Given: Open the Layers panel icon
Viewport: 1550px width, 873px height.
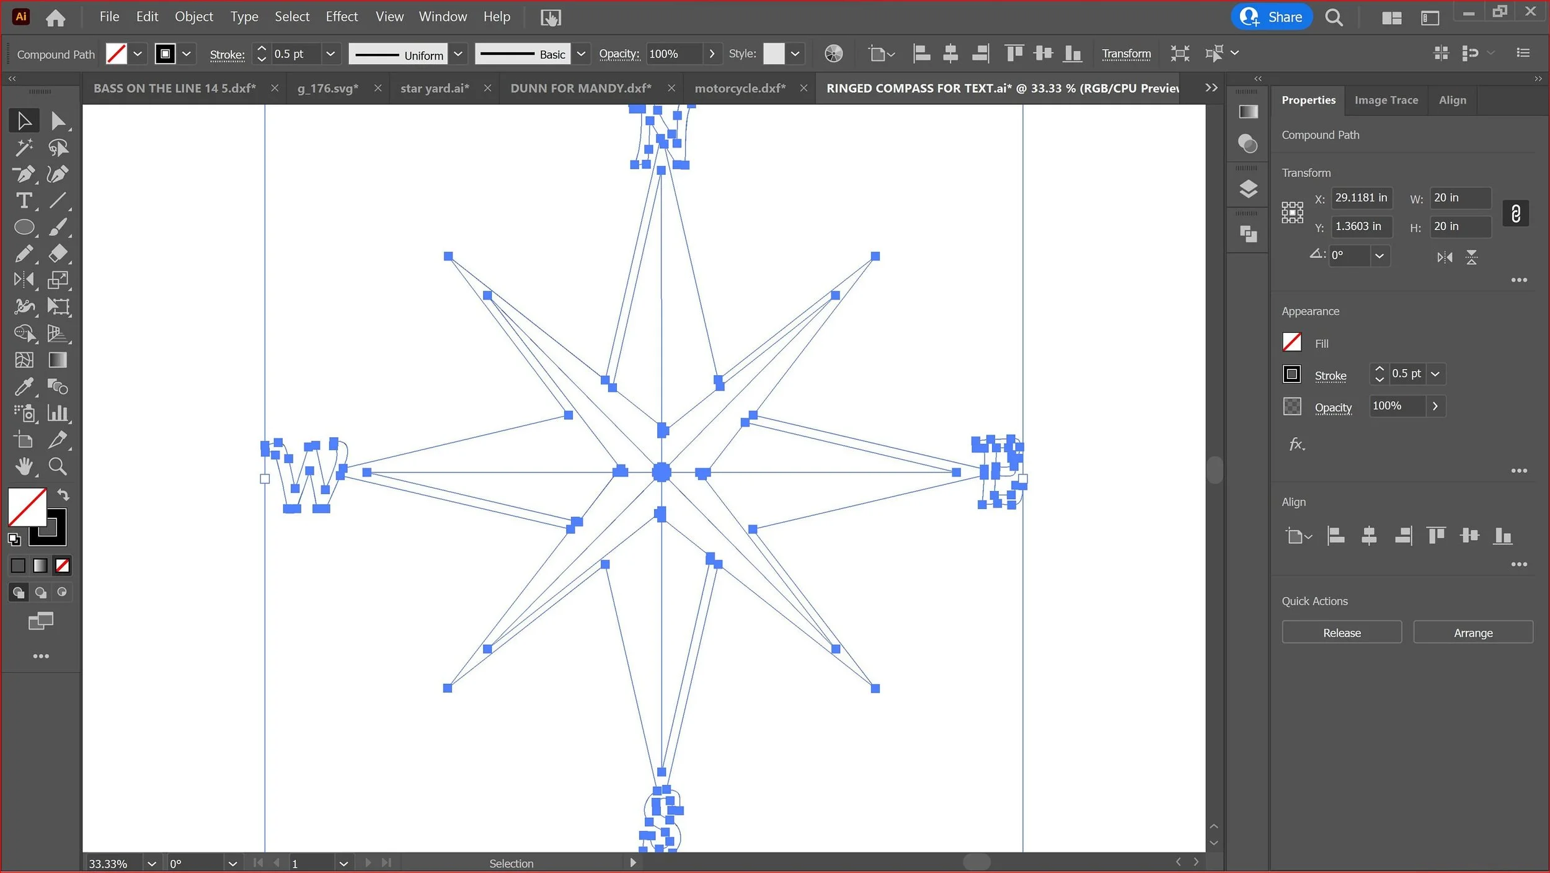Looking at the screenshot, I should [x=1247, y=188].
